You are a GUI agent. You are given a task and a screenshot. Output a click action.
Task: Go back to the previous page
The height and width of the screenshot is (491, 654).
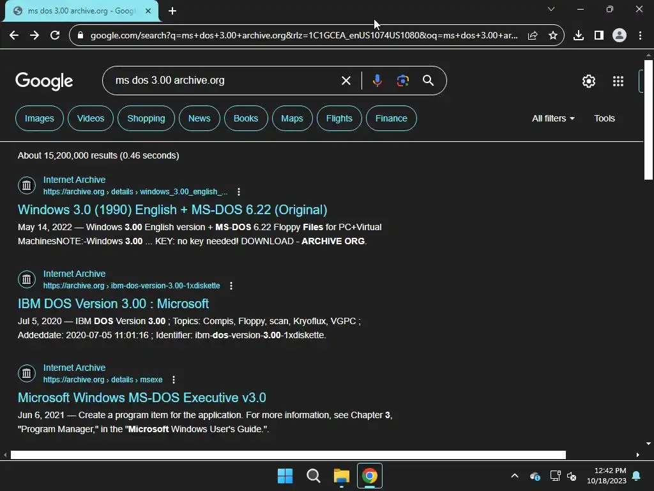pos(14,36)
